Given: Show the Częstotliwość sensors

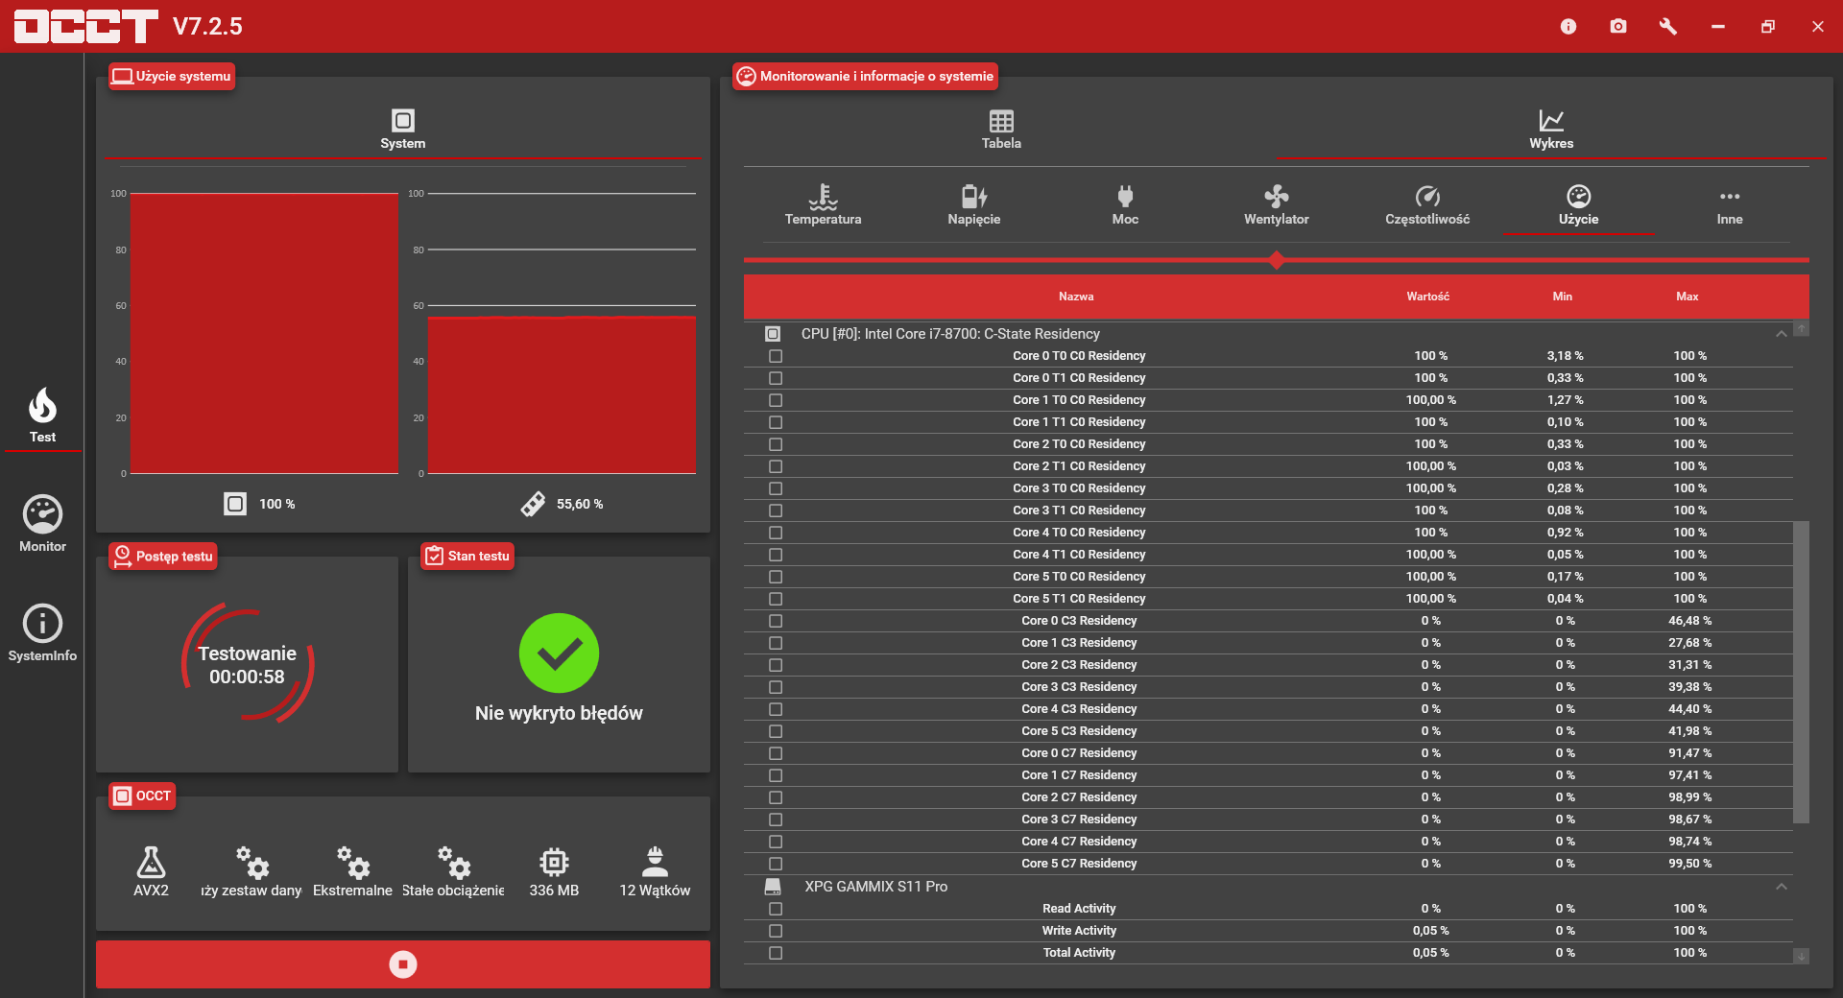Looking at the screenshot, I should pos(1427,204).
